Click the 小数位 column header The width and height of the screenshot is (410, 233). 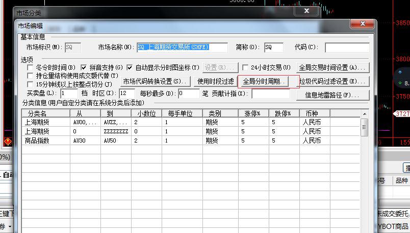146,113
